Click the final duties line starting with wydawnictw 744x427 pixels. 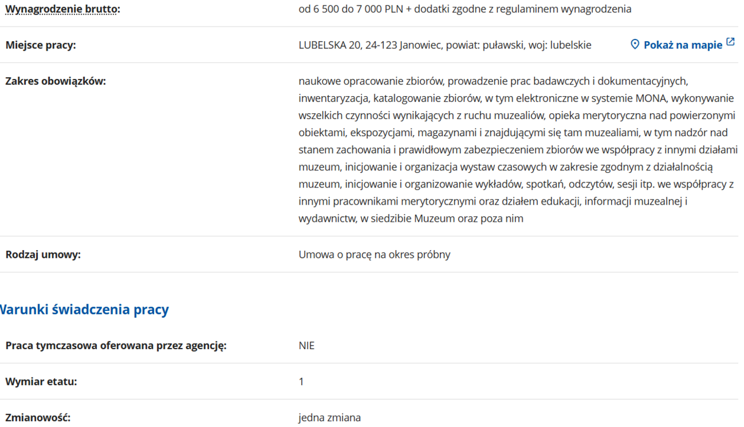(x=411, y=219)
